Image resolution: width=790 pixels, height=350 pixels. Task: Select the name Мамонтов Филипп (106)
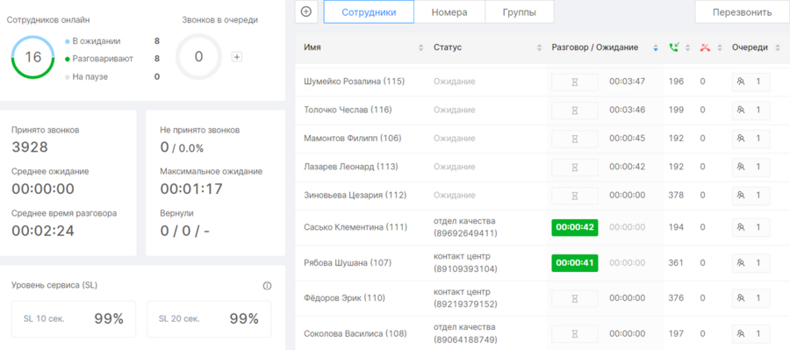[354, 138]
